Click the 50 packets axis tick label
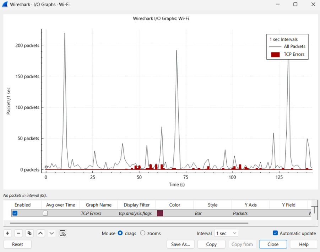 click(x=28, y=139)
